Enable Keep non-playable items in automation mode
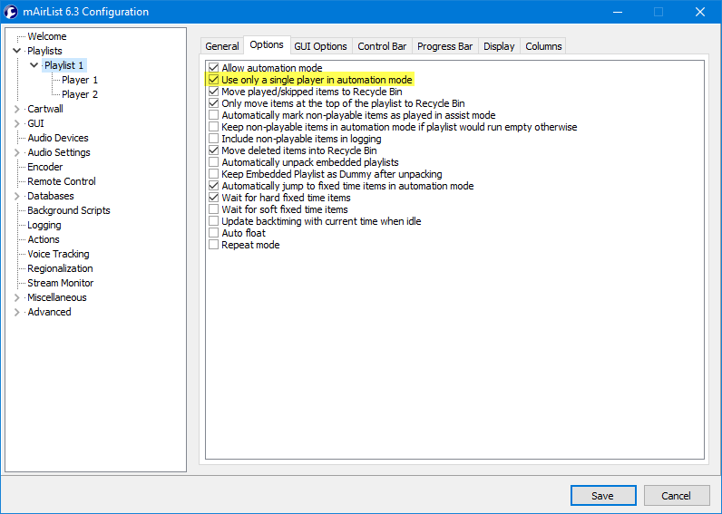The height and width of the screenshot is (514, 722). click(213, 127)
